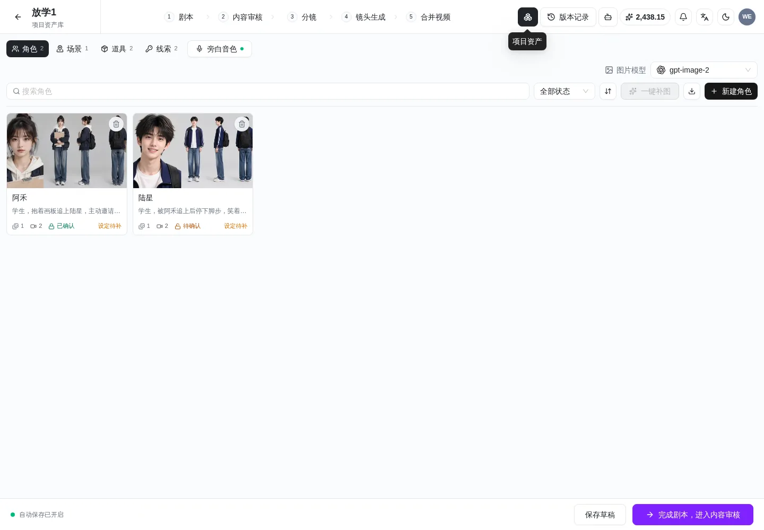Switch to the 线索 tab
The height and width of the screenshot is (530, 764).
click(161, 49)
